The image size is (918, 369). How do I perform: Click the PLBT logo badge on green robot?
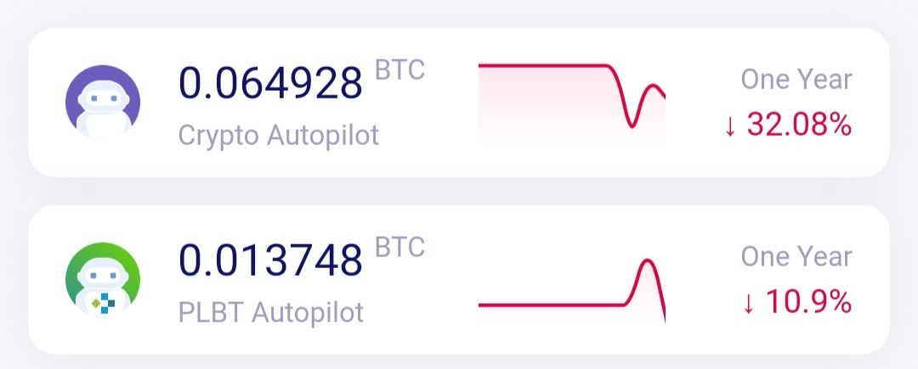point(105,303)
